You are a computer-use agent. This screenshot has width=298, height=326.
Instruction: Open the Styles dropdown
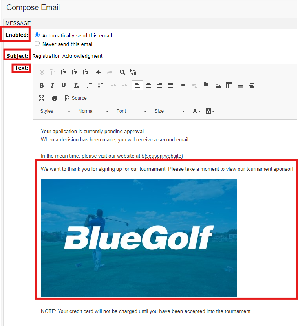pyautogui.click(x=55, y=111)
